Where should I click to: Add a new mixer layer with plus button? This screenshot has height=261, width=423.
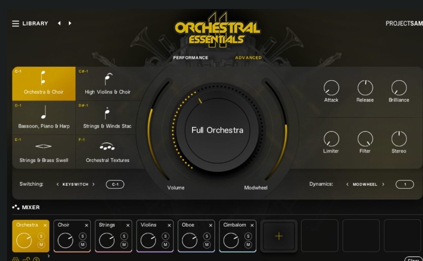(279, 236)
